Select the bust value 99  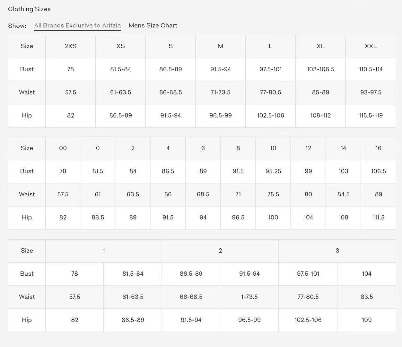(308, 171)
